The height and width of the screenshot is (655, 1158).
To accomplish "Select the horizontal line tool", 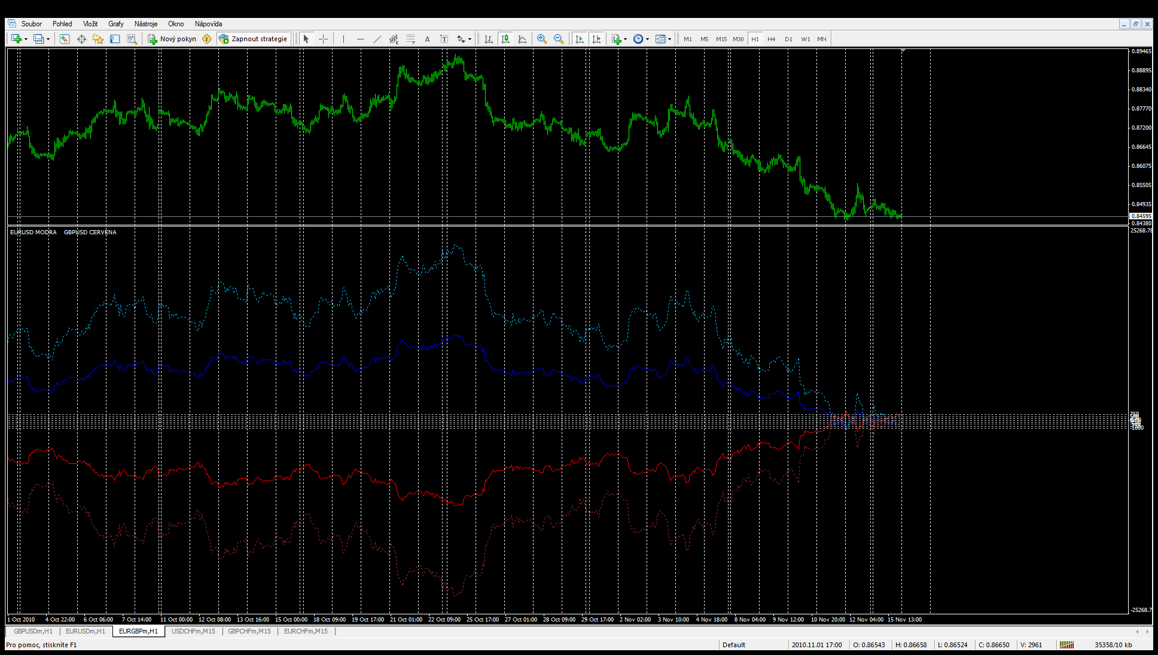I will [360, 39].
